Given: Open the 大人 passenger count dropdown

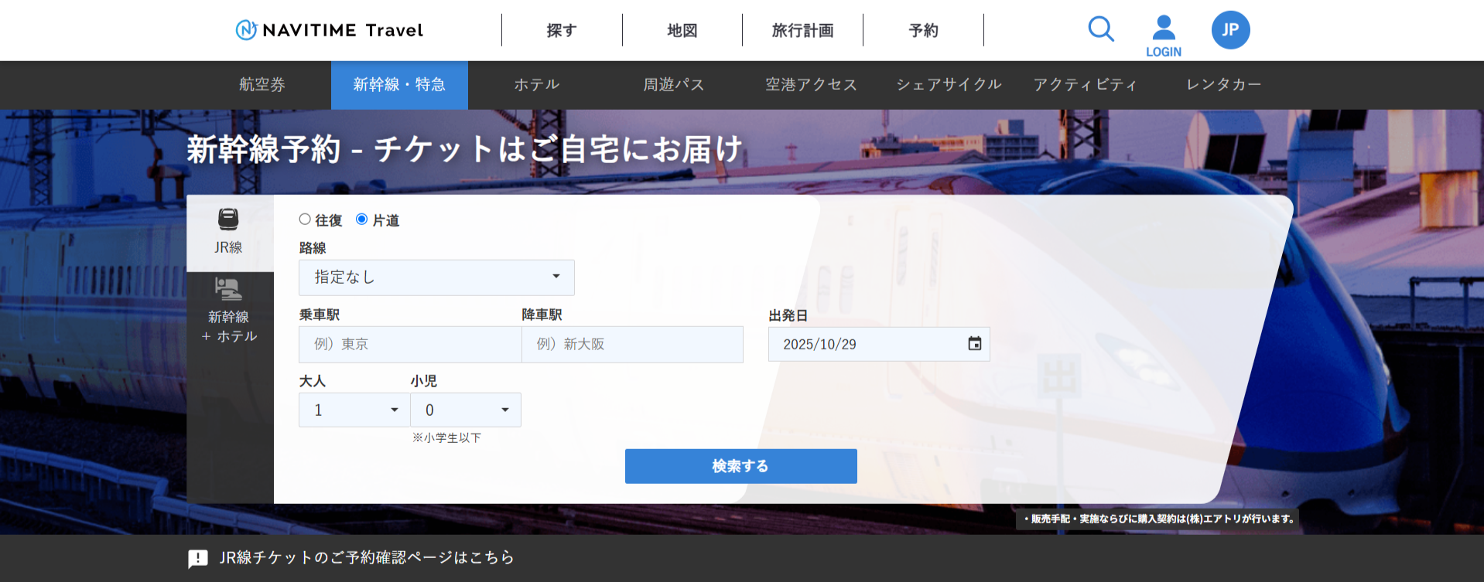Looking at the screenshot, I should click(x=354, y=410).
